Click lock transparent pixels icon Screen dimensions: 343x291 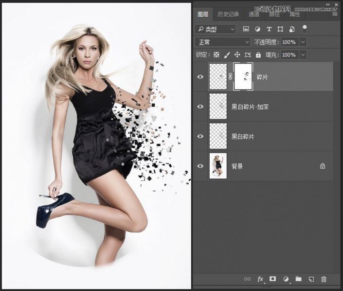tap(217, 55)
